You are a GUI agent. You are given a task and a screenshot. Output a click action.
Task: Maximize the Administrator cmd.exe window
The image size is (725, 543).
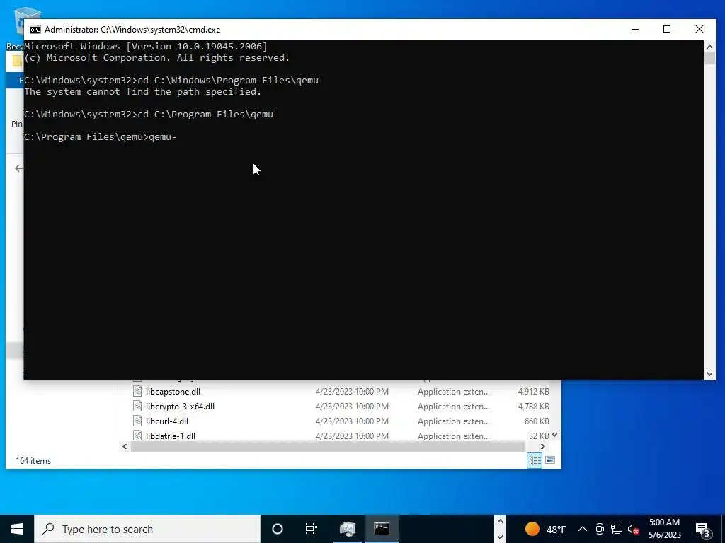667,29
